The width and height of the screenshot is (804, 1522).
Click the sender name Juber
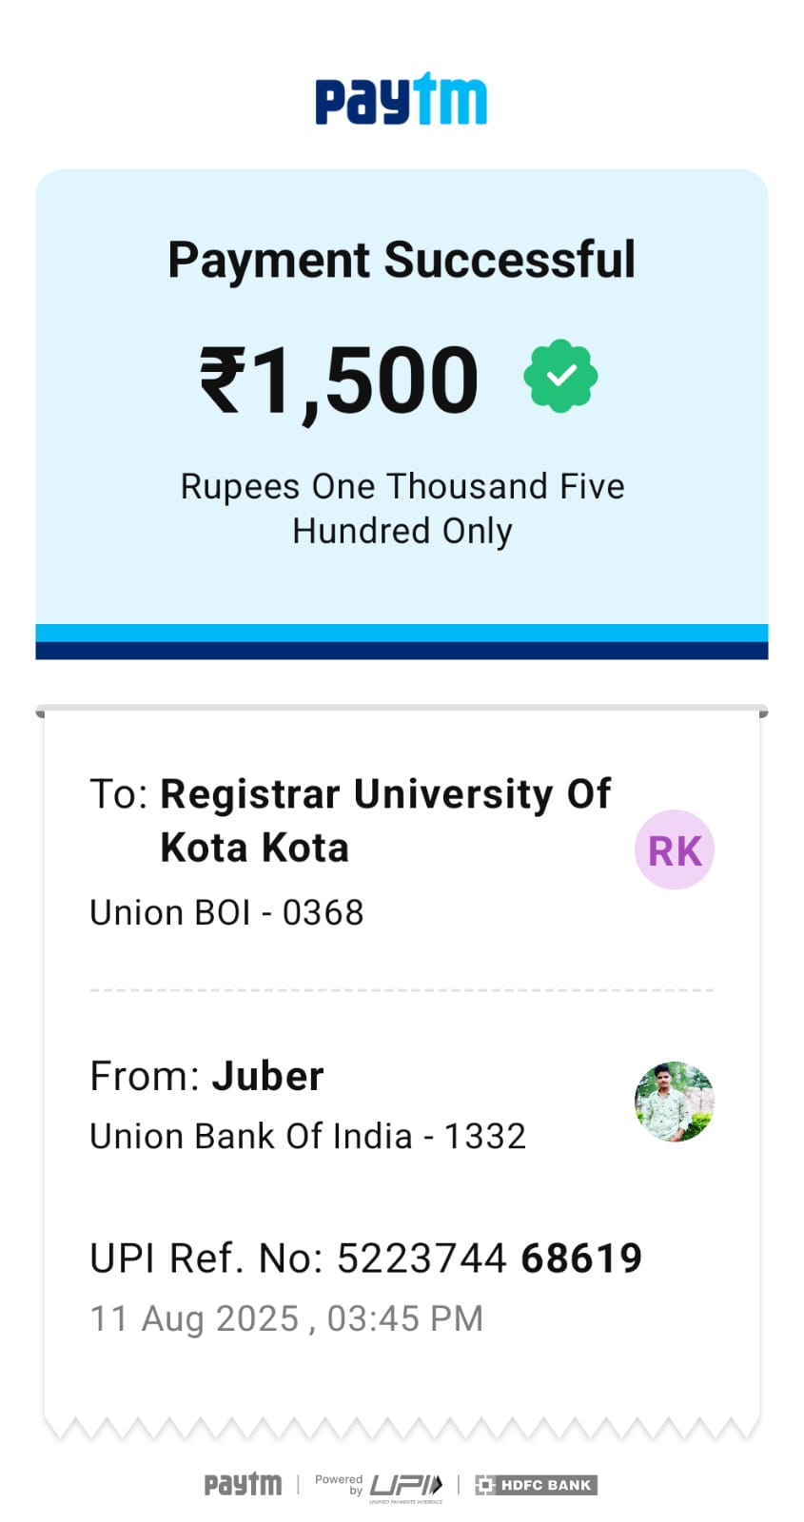(267, 1077)
